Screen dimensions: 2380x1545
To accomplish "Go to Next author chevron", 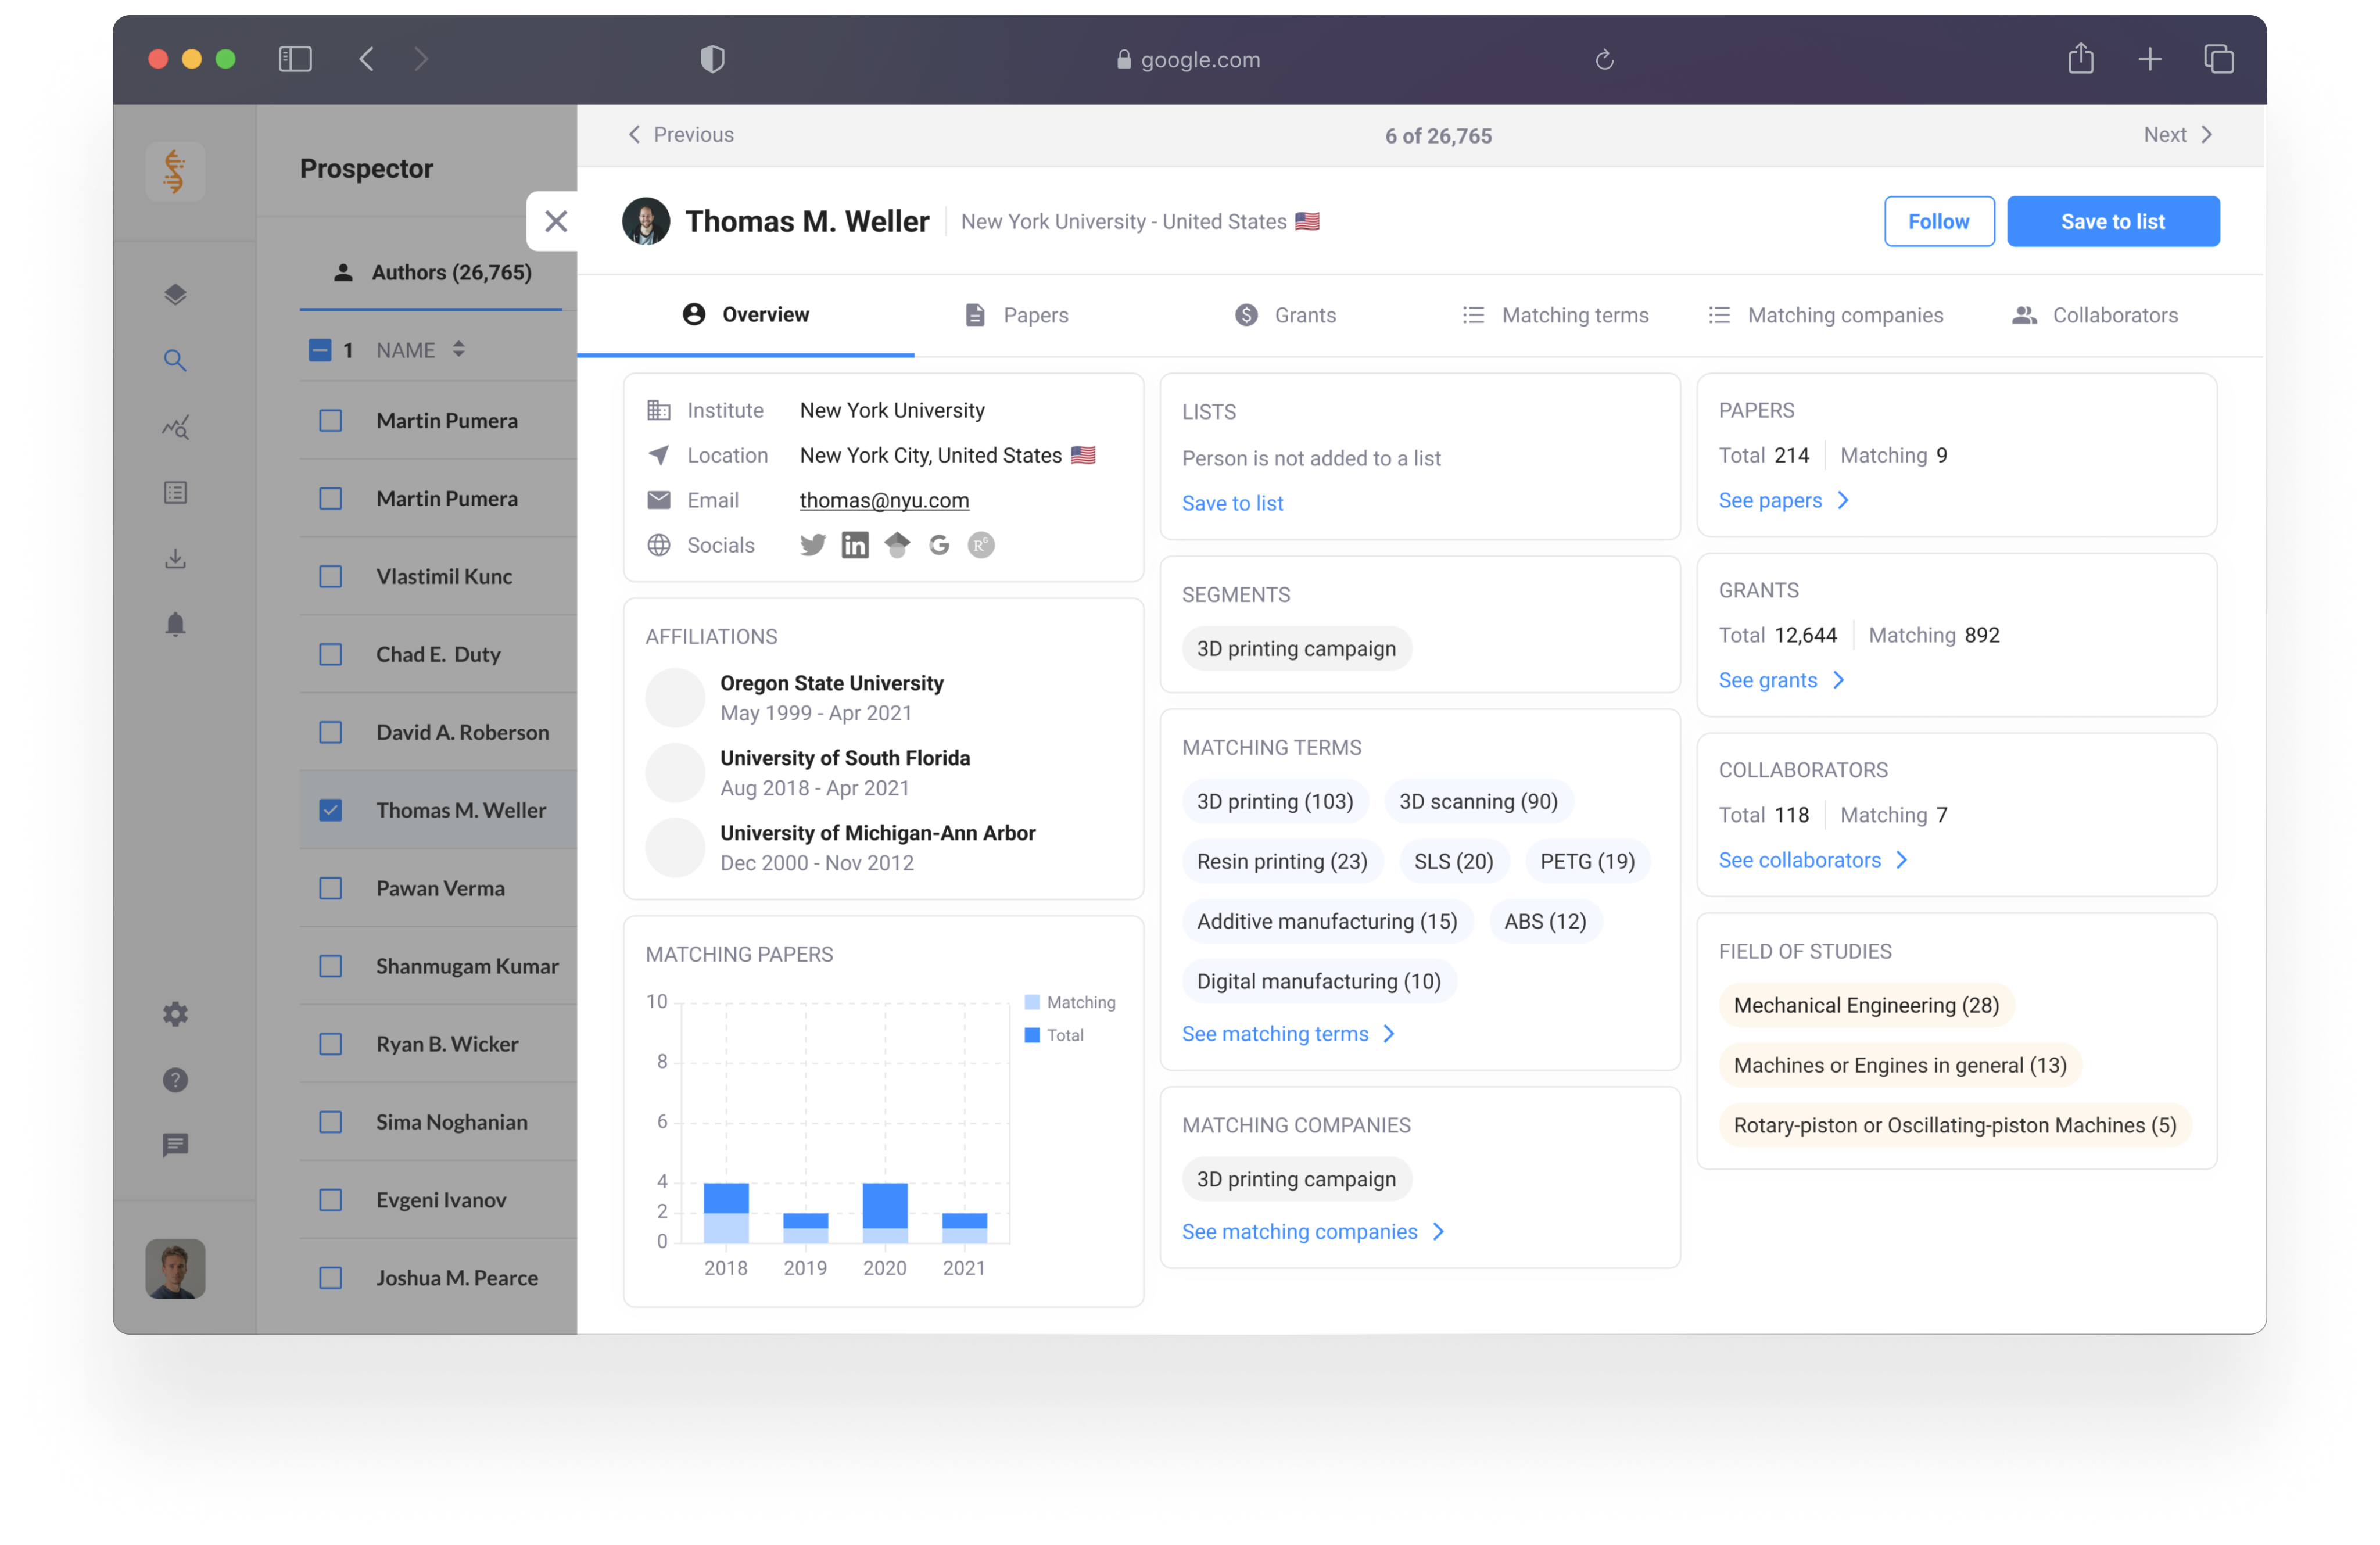I will (x=2207, y=135).
